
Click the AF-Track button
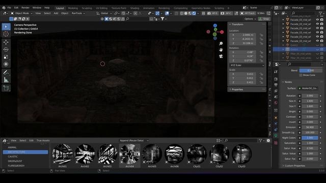248,13
